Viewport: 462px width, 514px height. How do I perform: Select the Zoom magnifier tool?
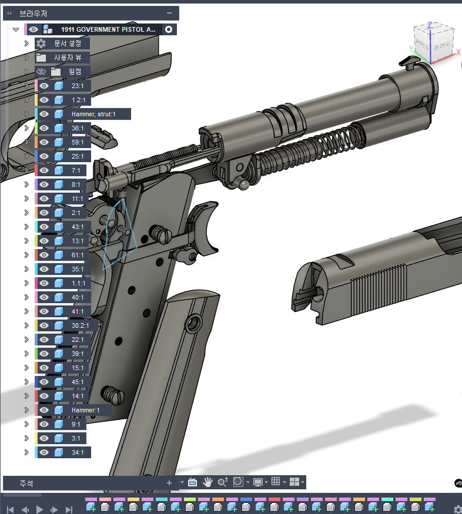tap(223, 482)
